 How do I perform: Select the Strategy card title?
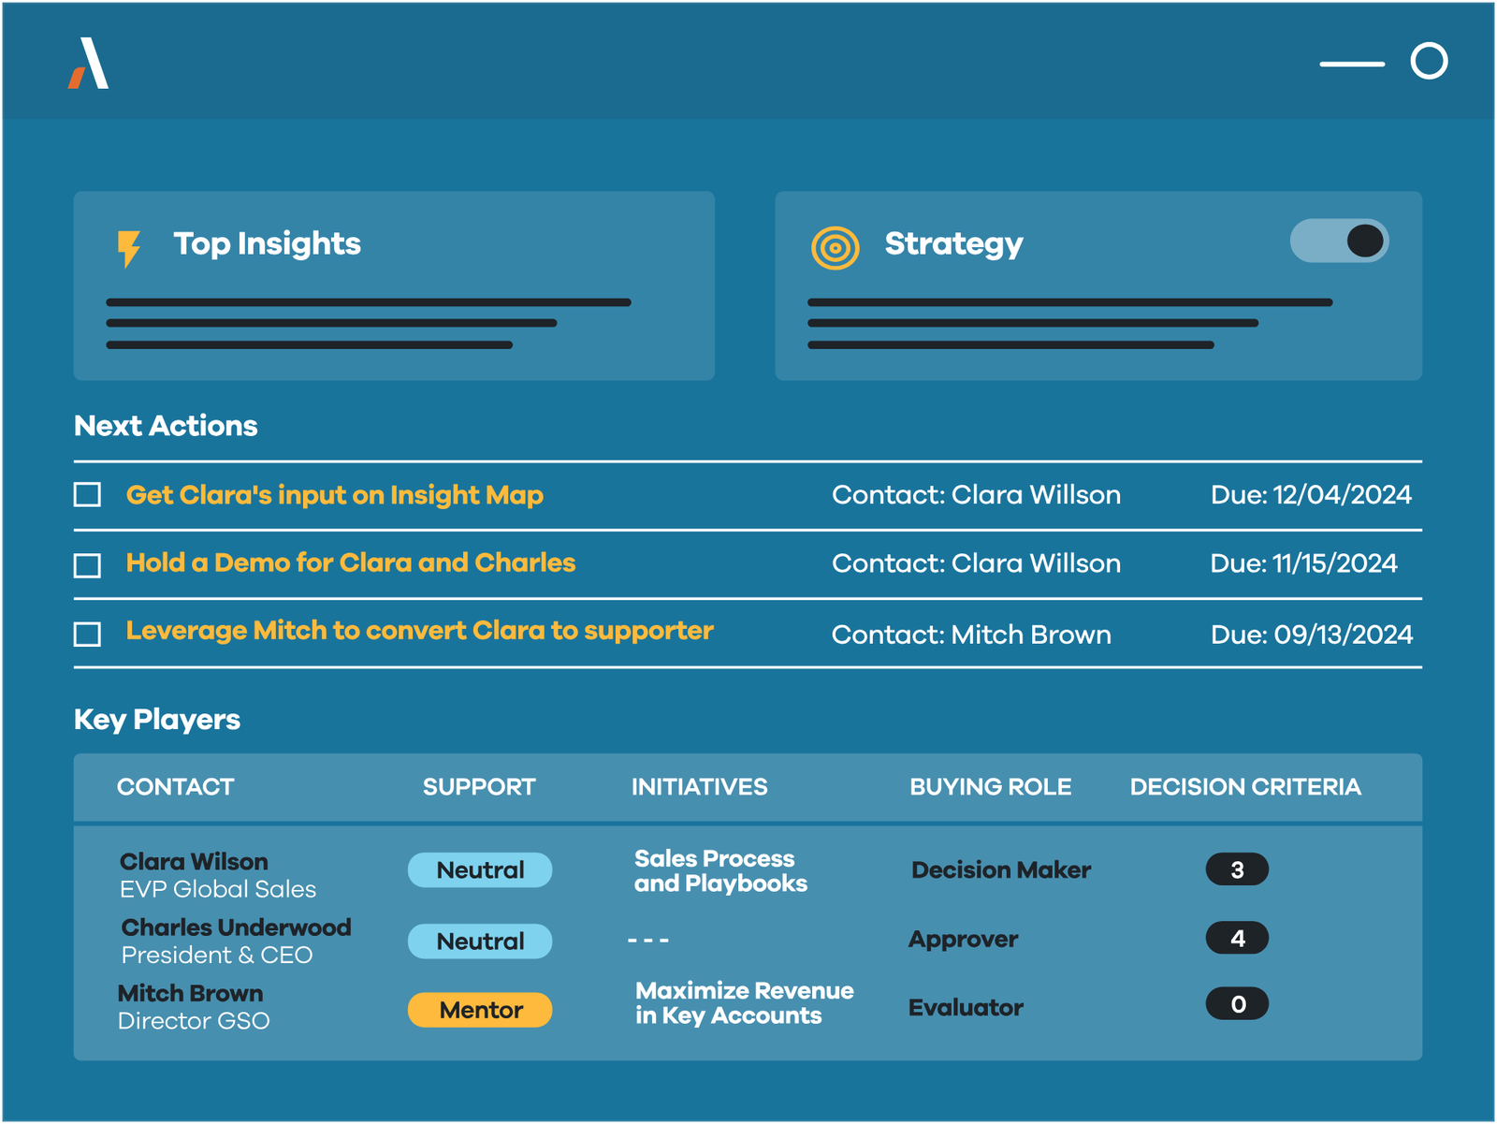coord(953,244)
